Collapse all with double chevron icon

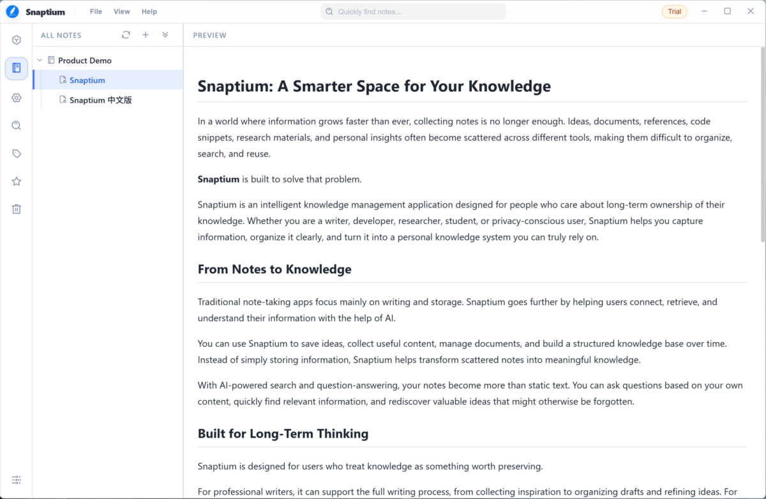(x=165, y=35)
